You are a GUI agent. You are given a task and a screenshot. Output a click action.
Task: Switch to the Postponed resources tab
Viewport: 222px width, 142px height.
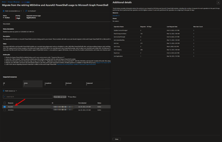(95, 84)
